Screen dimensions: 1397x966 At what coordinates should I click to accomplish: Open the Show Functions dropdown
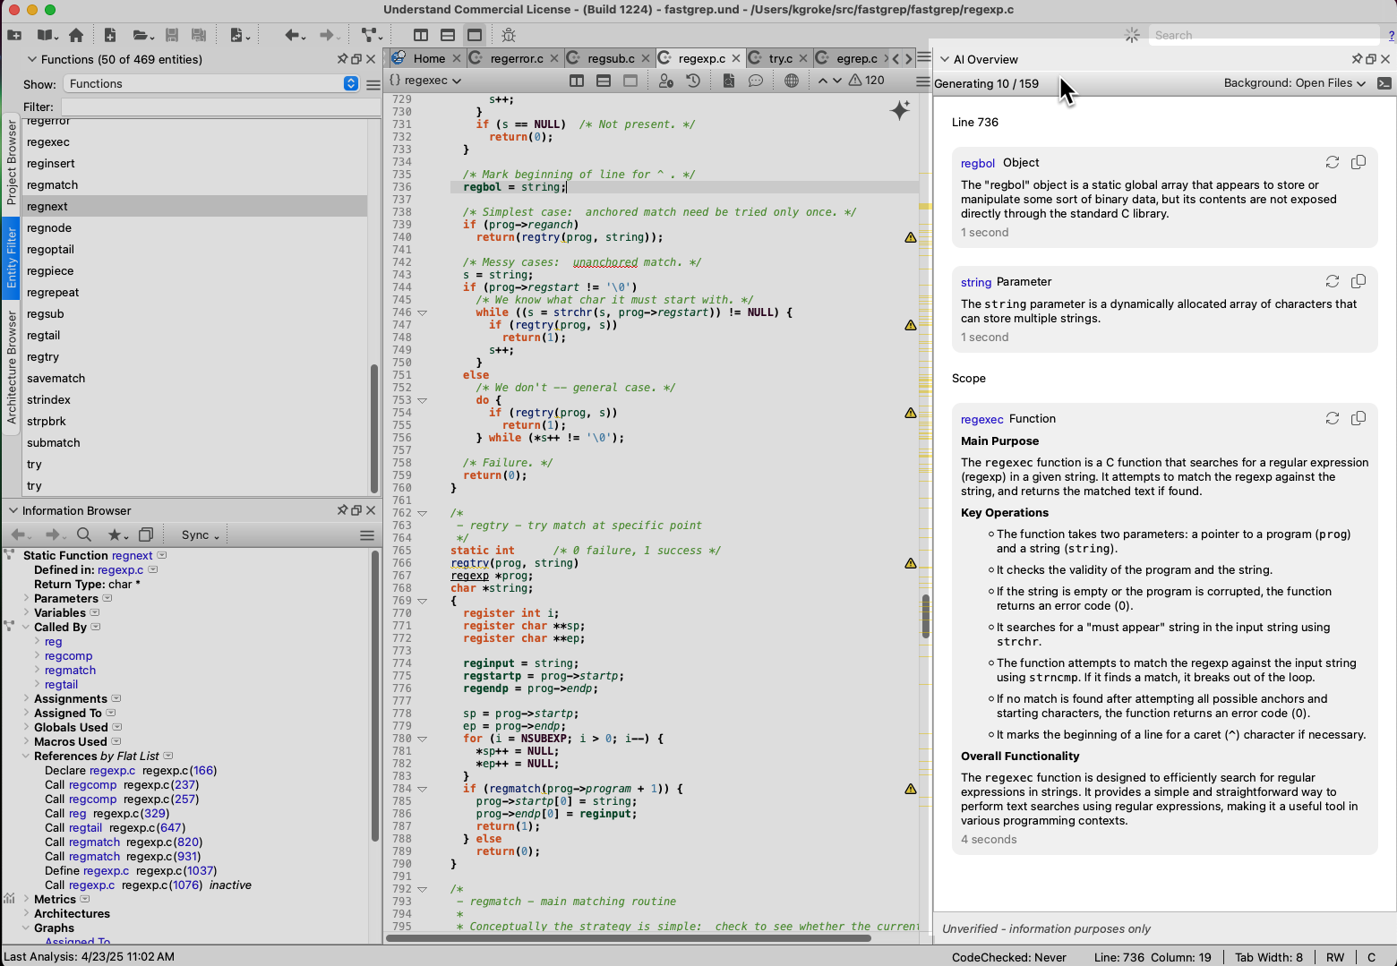pos(212,83)
